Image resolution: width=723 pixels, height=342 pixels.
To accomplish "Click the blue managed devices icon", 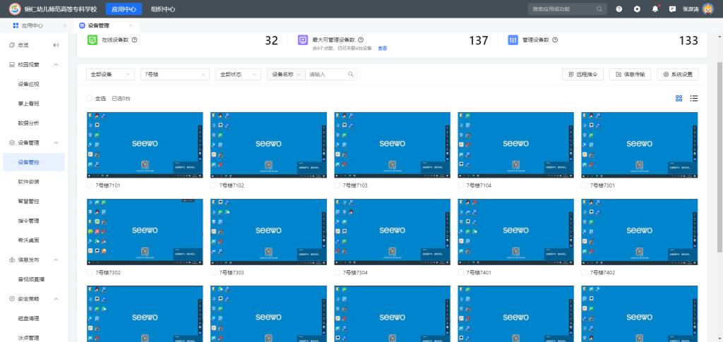I will 513,40.
